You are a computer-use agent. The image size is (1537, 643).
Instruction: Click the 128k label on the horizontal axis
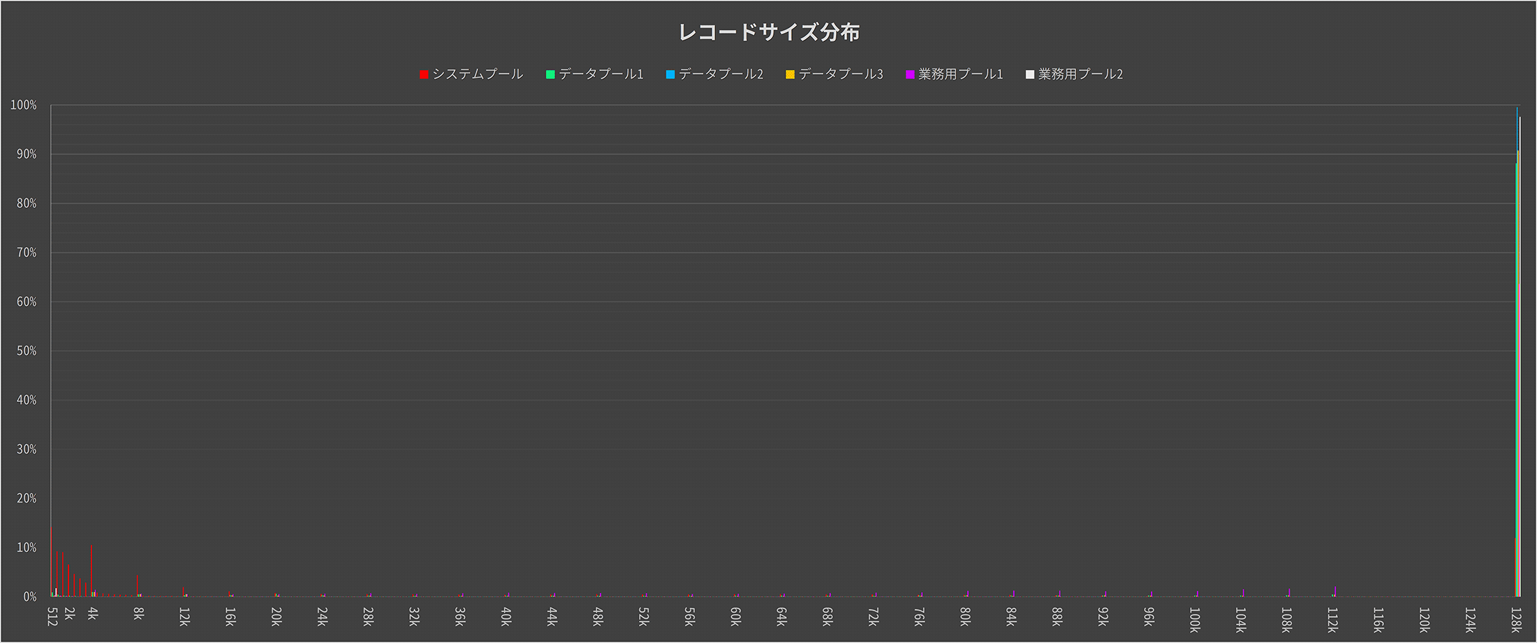(x=1516, y=619)
